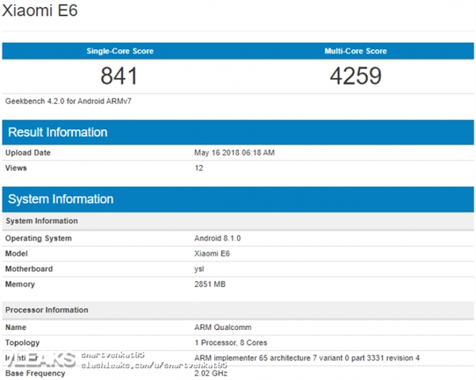Viewport: 476px width, 380px height.
Task: Click the multi-core score value 4259
Action: pyautogui.click(x=355, y=76)
